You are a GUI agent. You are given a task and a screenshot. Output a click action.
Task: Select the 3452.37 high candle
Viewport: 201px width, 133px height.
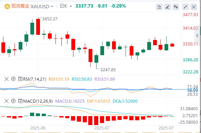coord(38,27)
